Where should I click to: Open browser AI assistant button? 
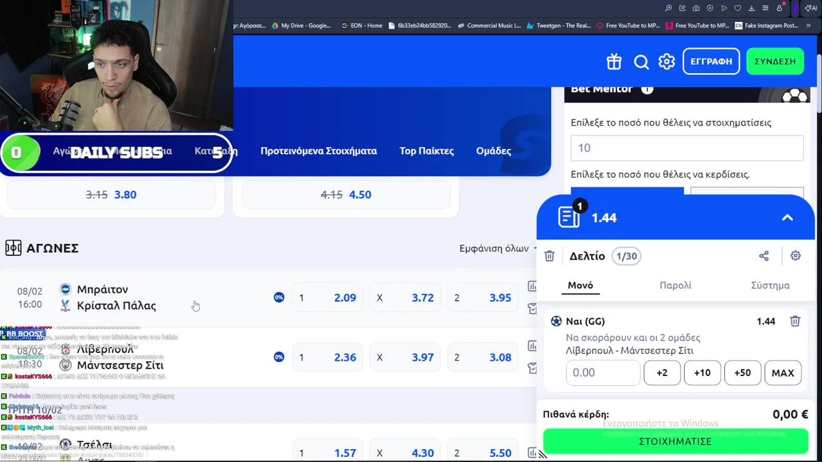(811, 8)
